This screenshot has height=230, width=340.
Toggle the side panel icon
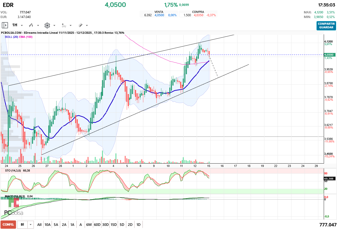coord(5,25)
